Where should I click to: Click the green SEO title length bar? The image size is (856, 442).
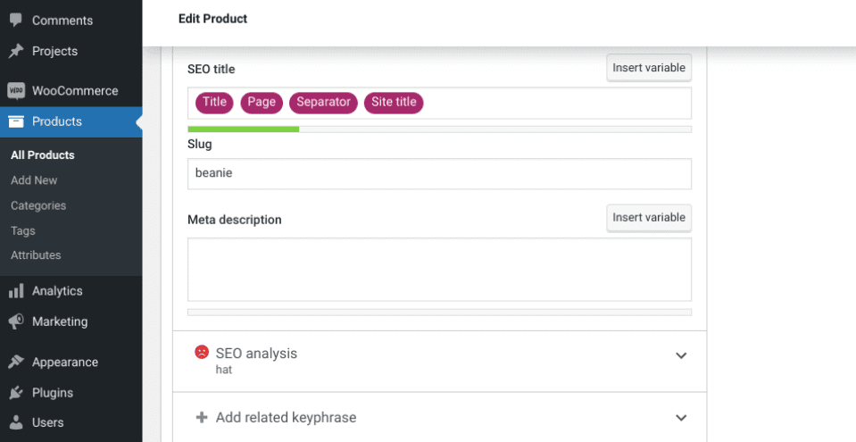pos(243,129)
